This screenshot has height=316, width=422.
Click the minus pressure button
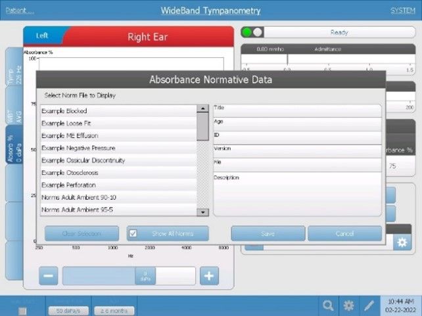(x=49, y=276)
